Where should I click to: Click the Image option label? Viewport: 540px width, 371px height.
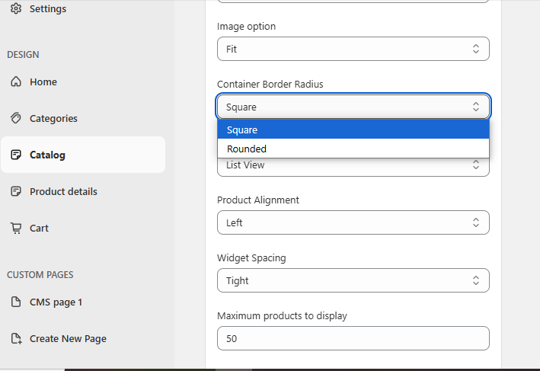coord(246,27)
